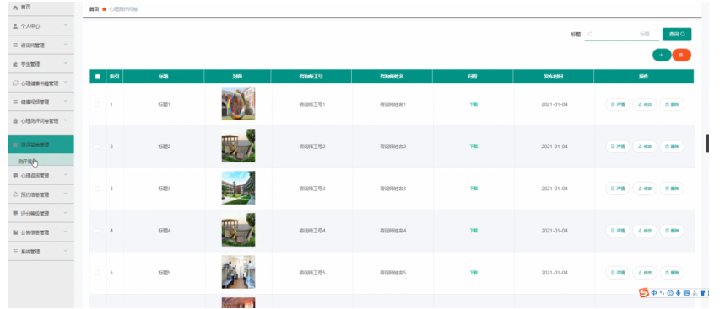Image resolution: width=725 pixels, height=309 pixels.
Task: Open 详情 for the 标题1 row
Action: pos(618,104)
